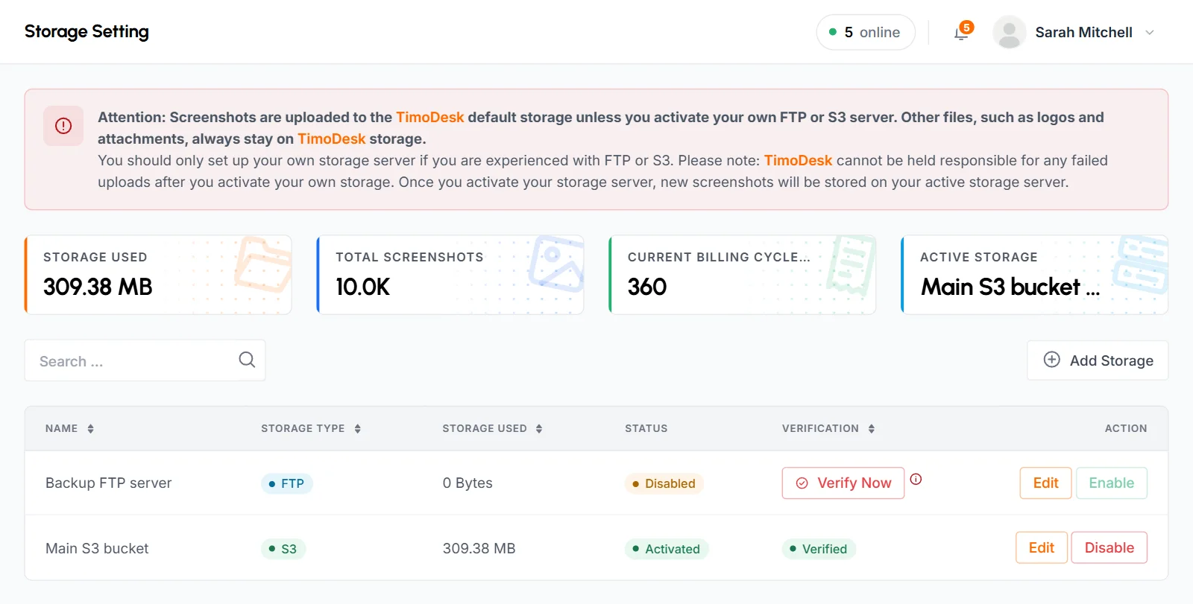Viewport: 1193px width, 604px height.
Task: Click the receipt icon on Billing Cycle card
Action: point(850,266)
